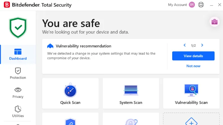This screenshot has height=125, width=223.
Task: Click the pink briefcase offers icon
Action: (214, 22)
